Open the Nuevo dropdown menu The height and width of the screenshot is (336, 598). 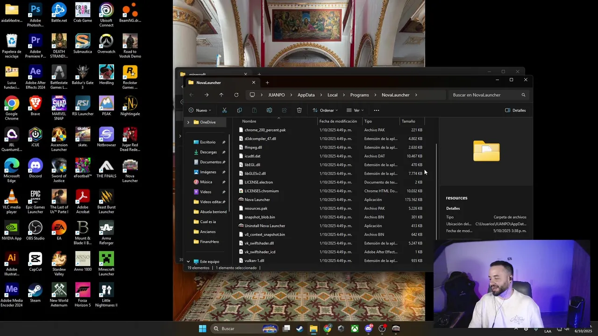(x=200, y=110)
